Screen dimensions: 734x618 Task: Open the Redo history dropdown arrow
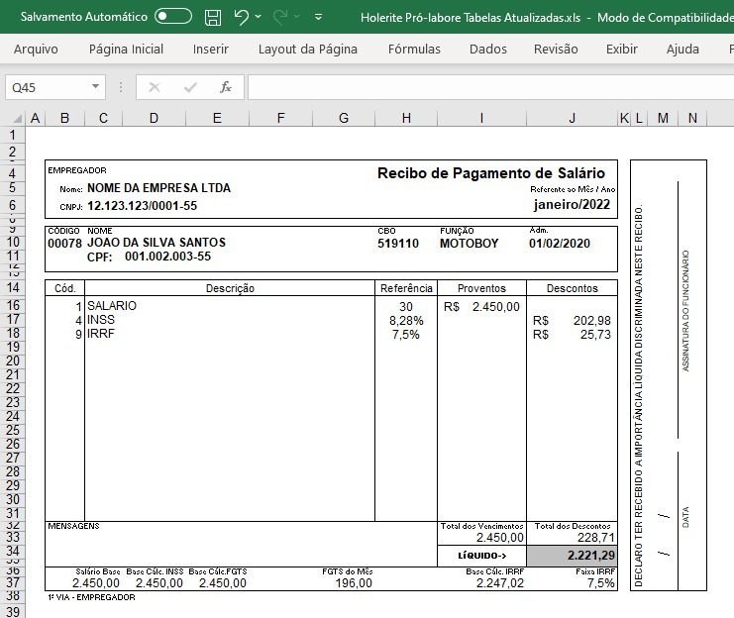click(x=297, y=17)
